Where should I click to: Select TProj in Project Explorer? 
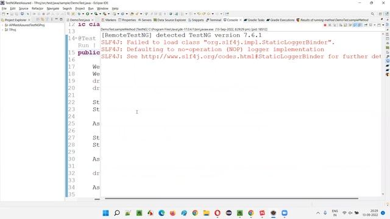click(12, 30)
